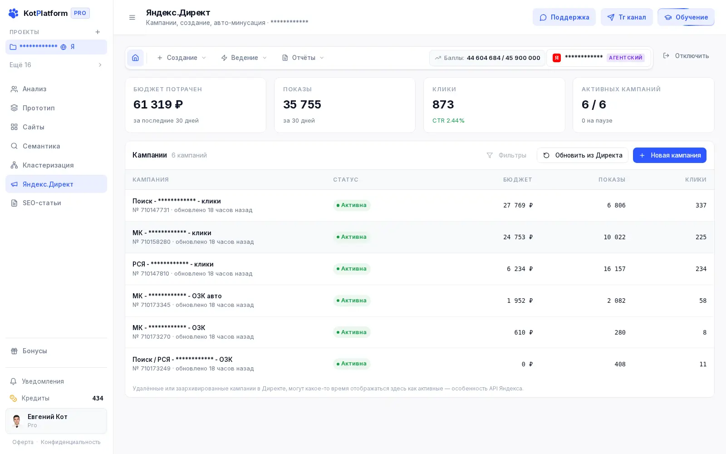Click the PRO badge next to KotPlatform

pos(80,13)
